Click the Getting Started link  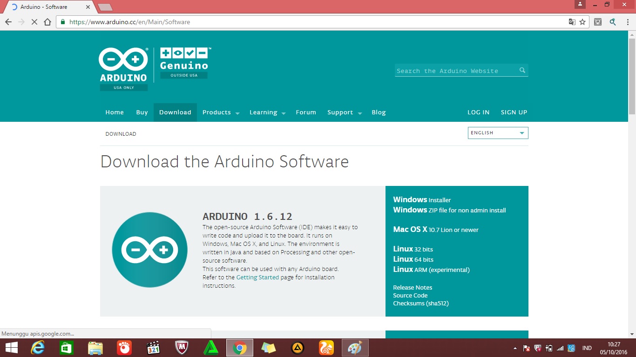(257, 277)
